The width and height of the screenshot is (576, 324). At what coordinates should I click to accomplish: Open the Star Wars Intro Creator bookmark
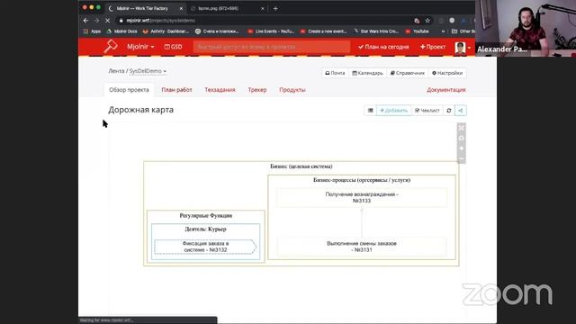pyautogui.click(x=376, y=31)
